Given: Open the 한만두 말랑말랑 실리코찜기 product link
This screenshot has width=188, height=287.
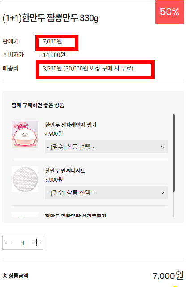Looking at the screenshot, I should pyautogui.click(x=76, y=216).
